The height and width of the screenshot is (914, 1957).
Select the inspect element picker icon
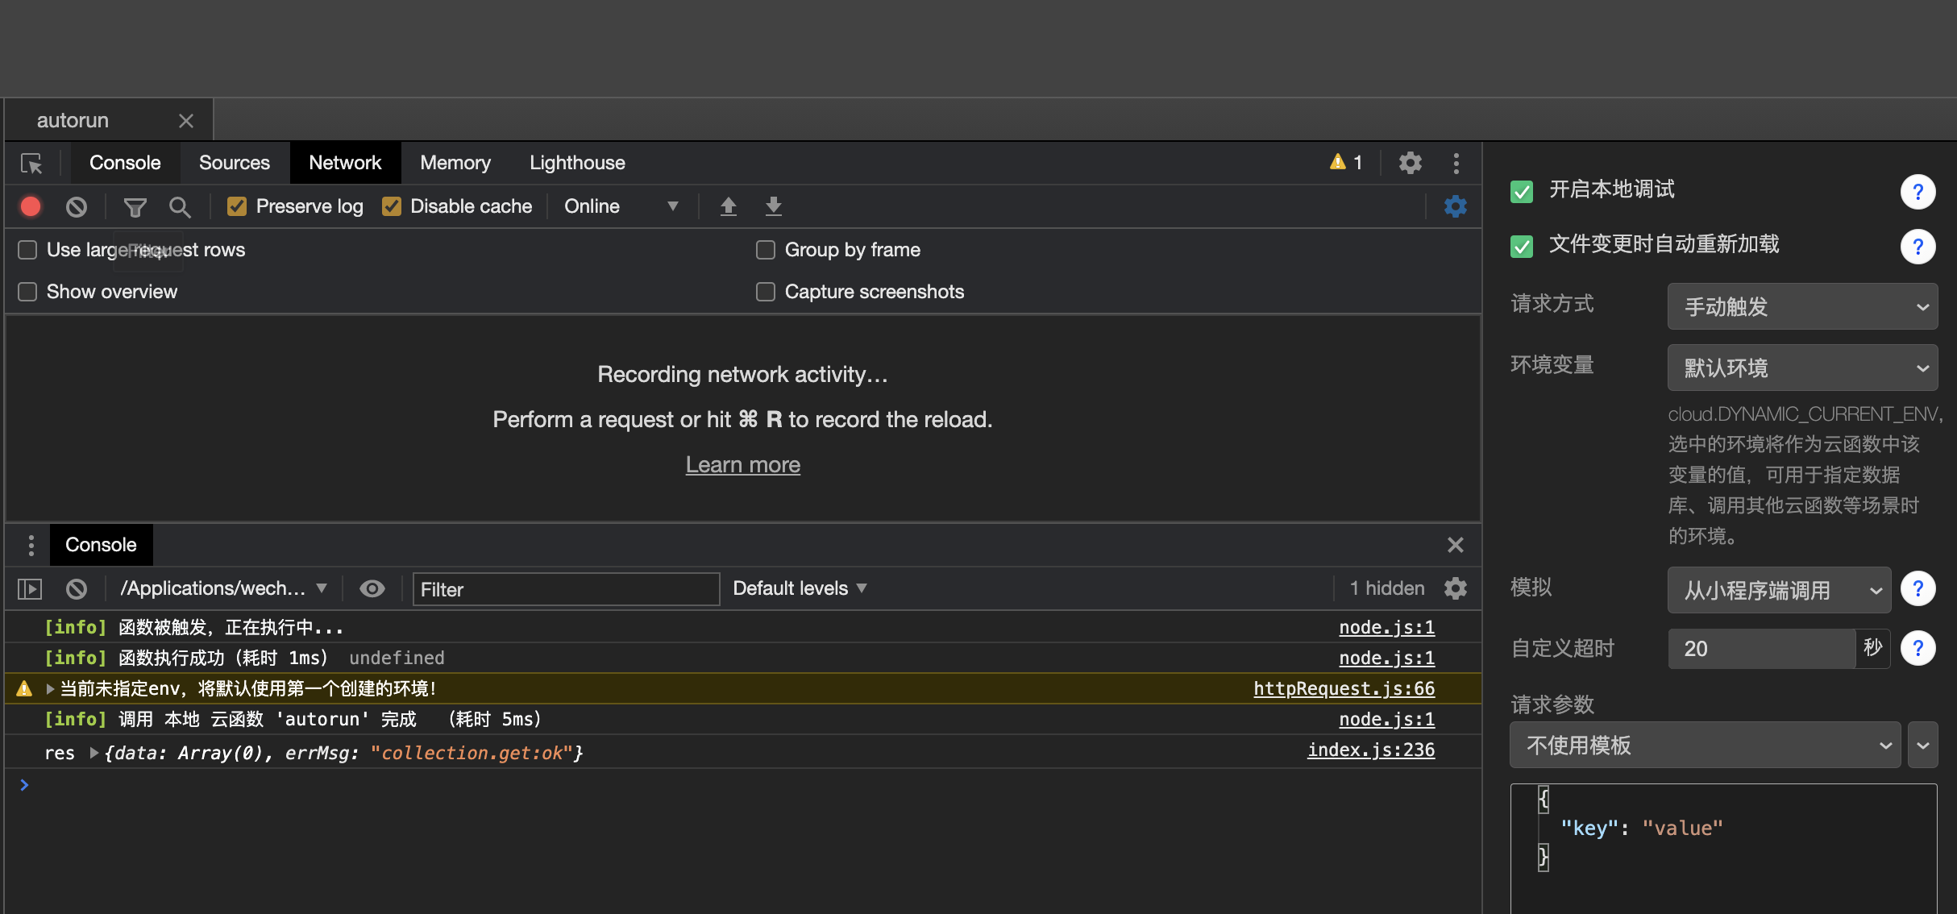click(31, 164)
